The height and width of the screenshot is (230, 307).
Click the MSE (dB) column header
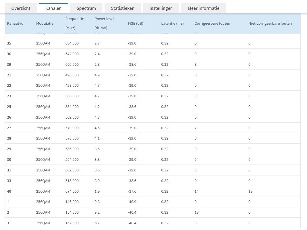(x=135, y=23)
